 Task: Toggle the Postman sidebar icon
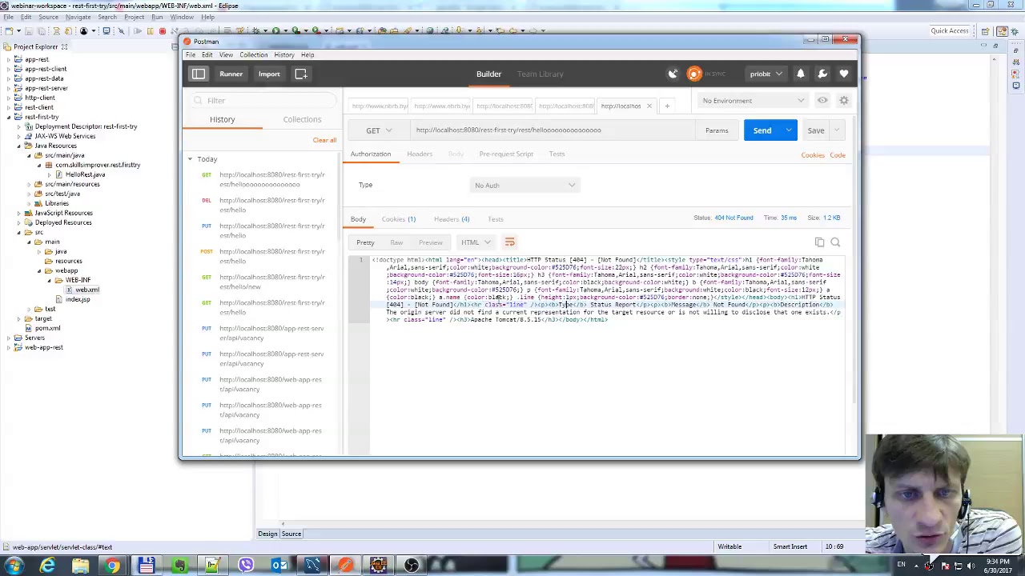click(198, 74)
